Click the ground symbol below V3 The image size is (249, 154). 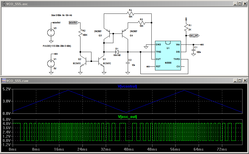(x=51, y=42)
